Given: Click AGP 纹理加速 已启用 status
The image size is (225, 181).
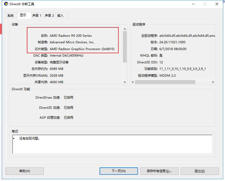Looking at the screenshot, I should (x=69, y=118).
